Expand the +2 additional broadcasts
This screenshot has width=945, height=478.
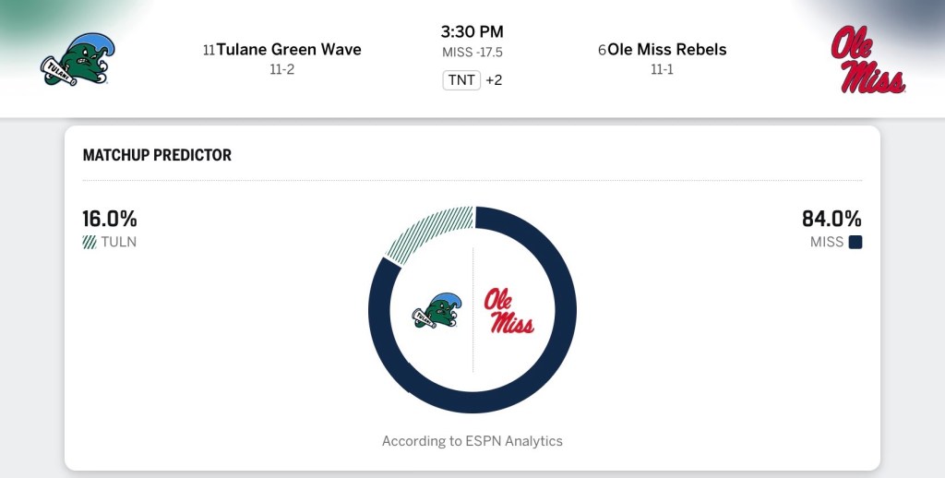click(x=494, y=80)
